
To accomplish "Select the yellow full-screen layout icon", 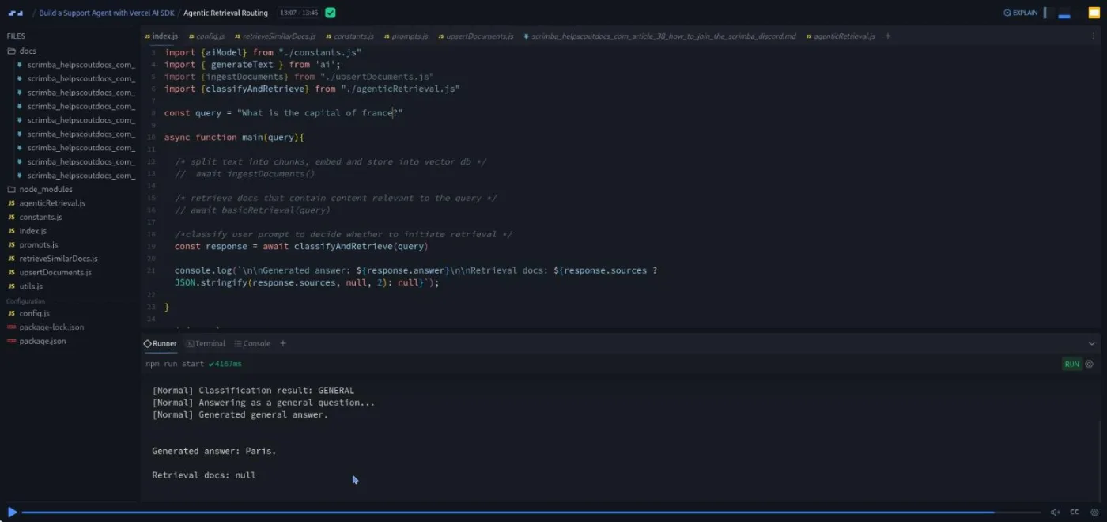I will point(1094,13).
